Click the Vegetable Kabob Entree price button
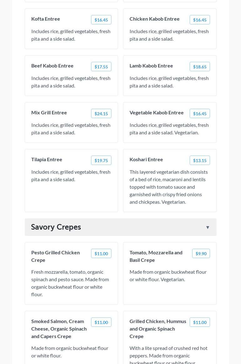Image resolution: width=241 pixels, height=364 pixels. pyautogui.click(x=200, y=113)
